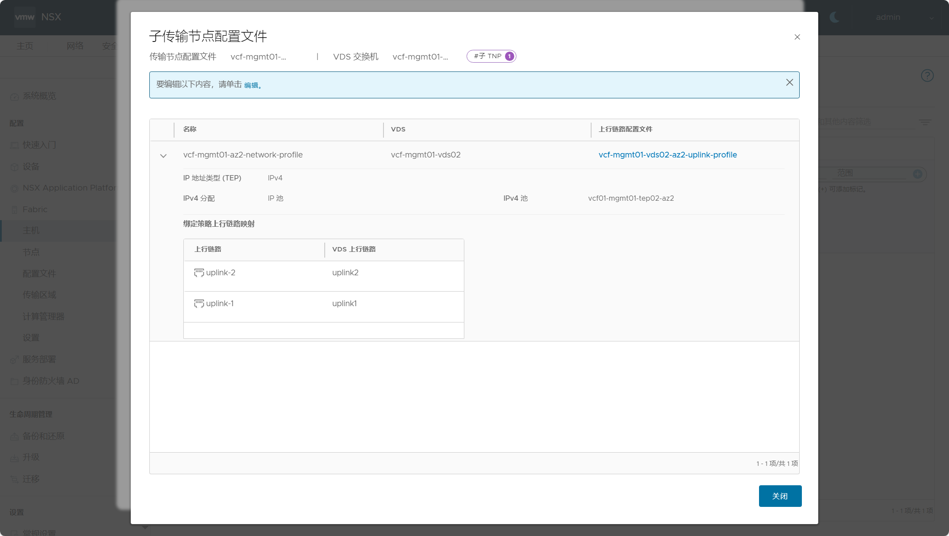Click the 关闭 button
This screenshot has width=949, height=536.
click(780, 496)
